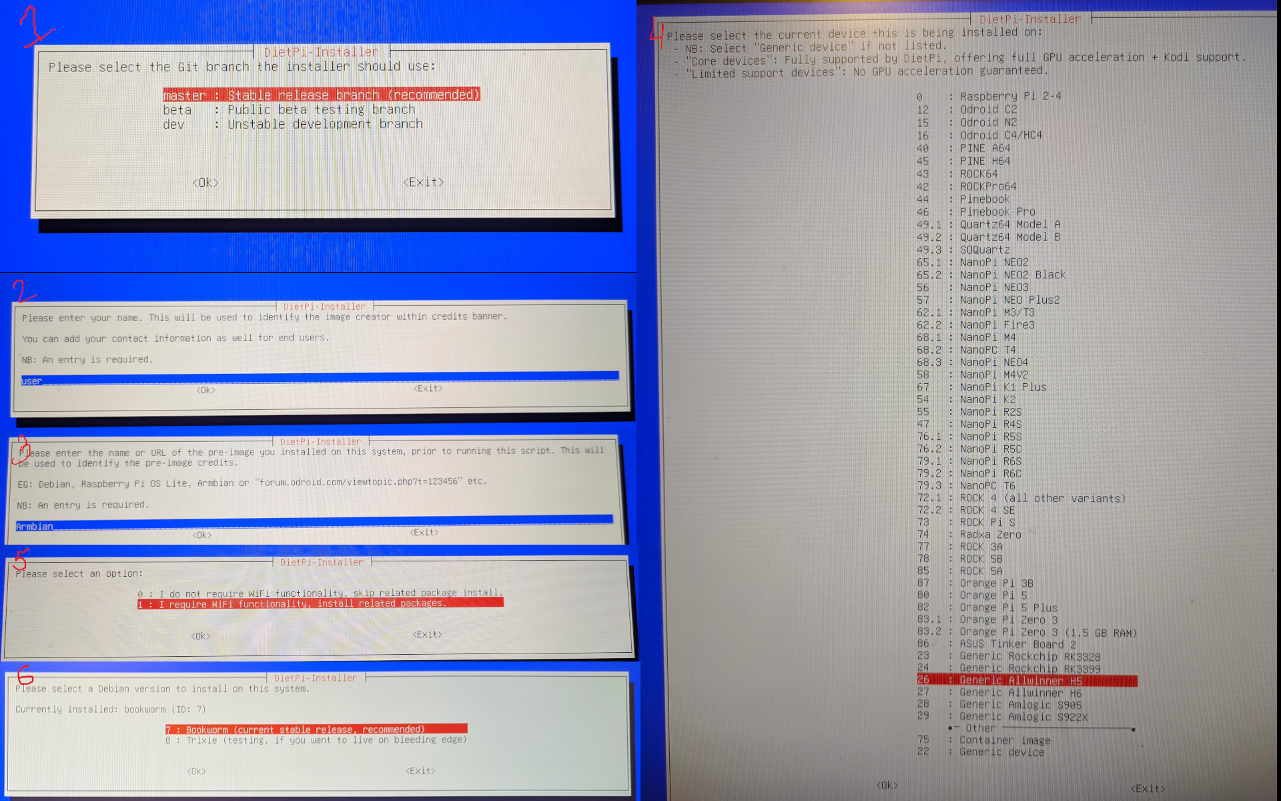Select Orange Pi Zero 3 (1.5 GB RAM) entry

pos(1027,631)
